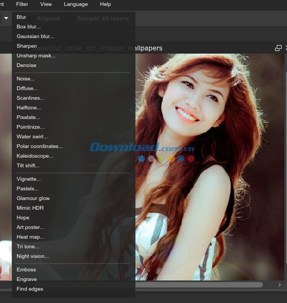Apply Water swirl effect

point(32,137)
